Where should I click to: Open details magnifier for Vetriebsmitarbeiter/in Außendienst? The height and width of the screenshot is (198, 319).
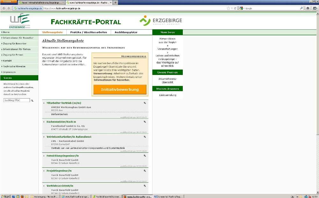(145, 137)
